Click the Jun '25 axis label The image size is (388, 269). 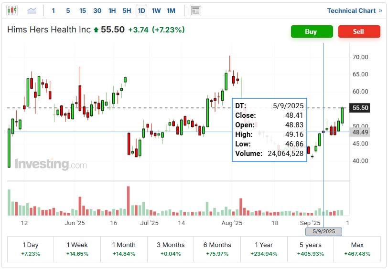pos(75,223)
